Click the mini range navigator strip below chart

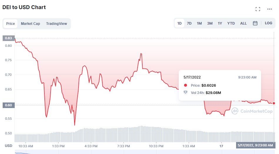144,152
